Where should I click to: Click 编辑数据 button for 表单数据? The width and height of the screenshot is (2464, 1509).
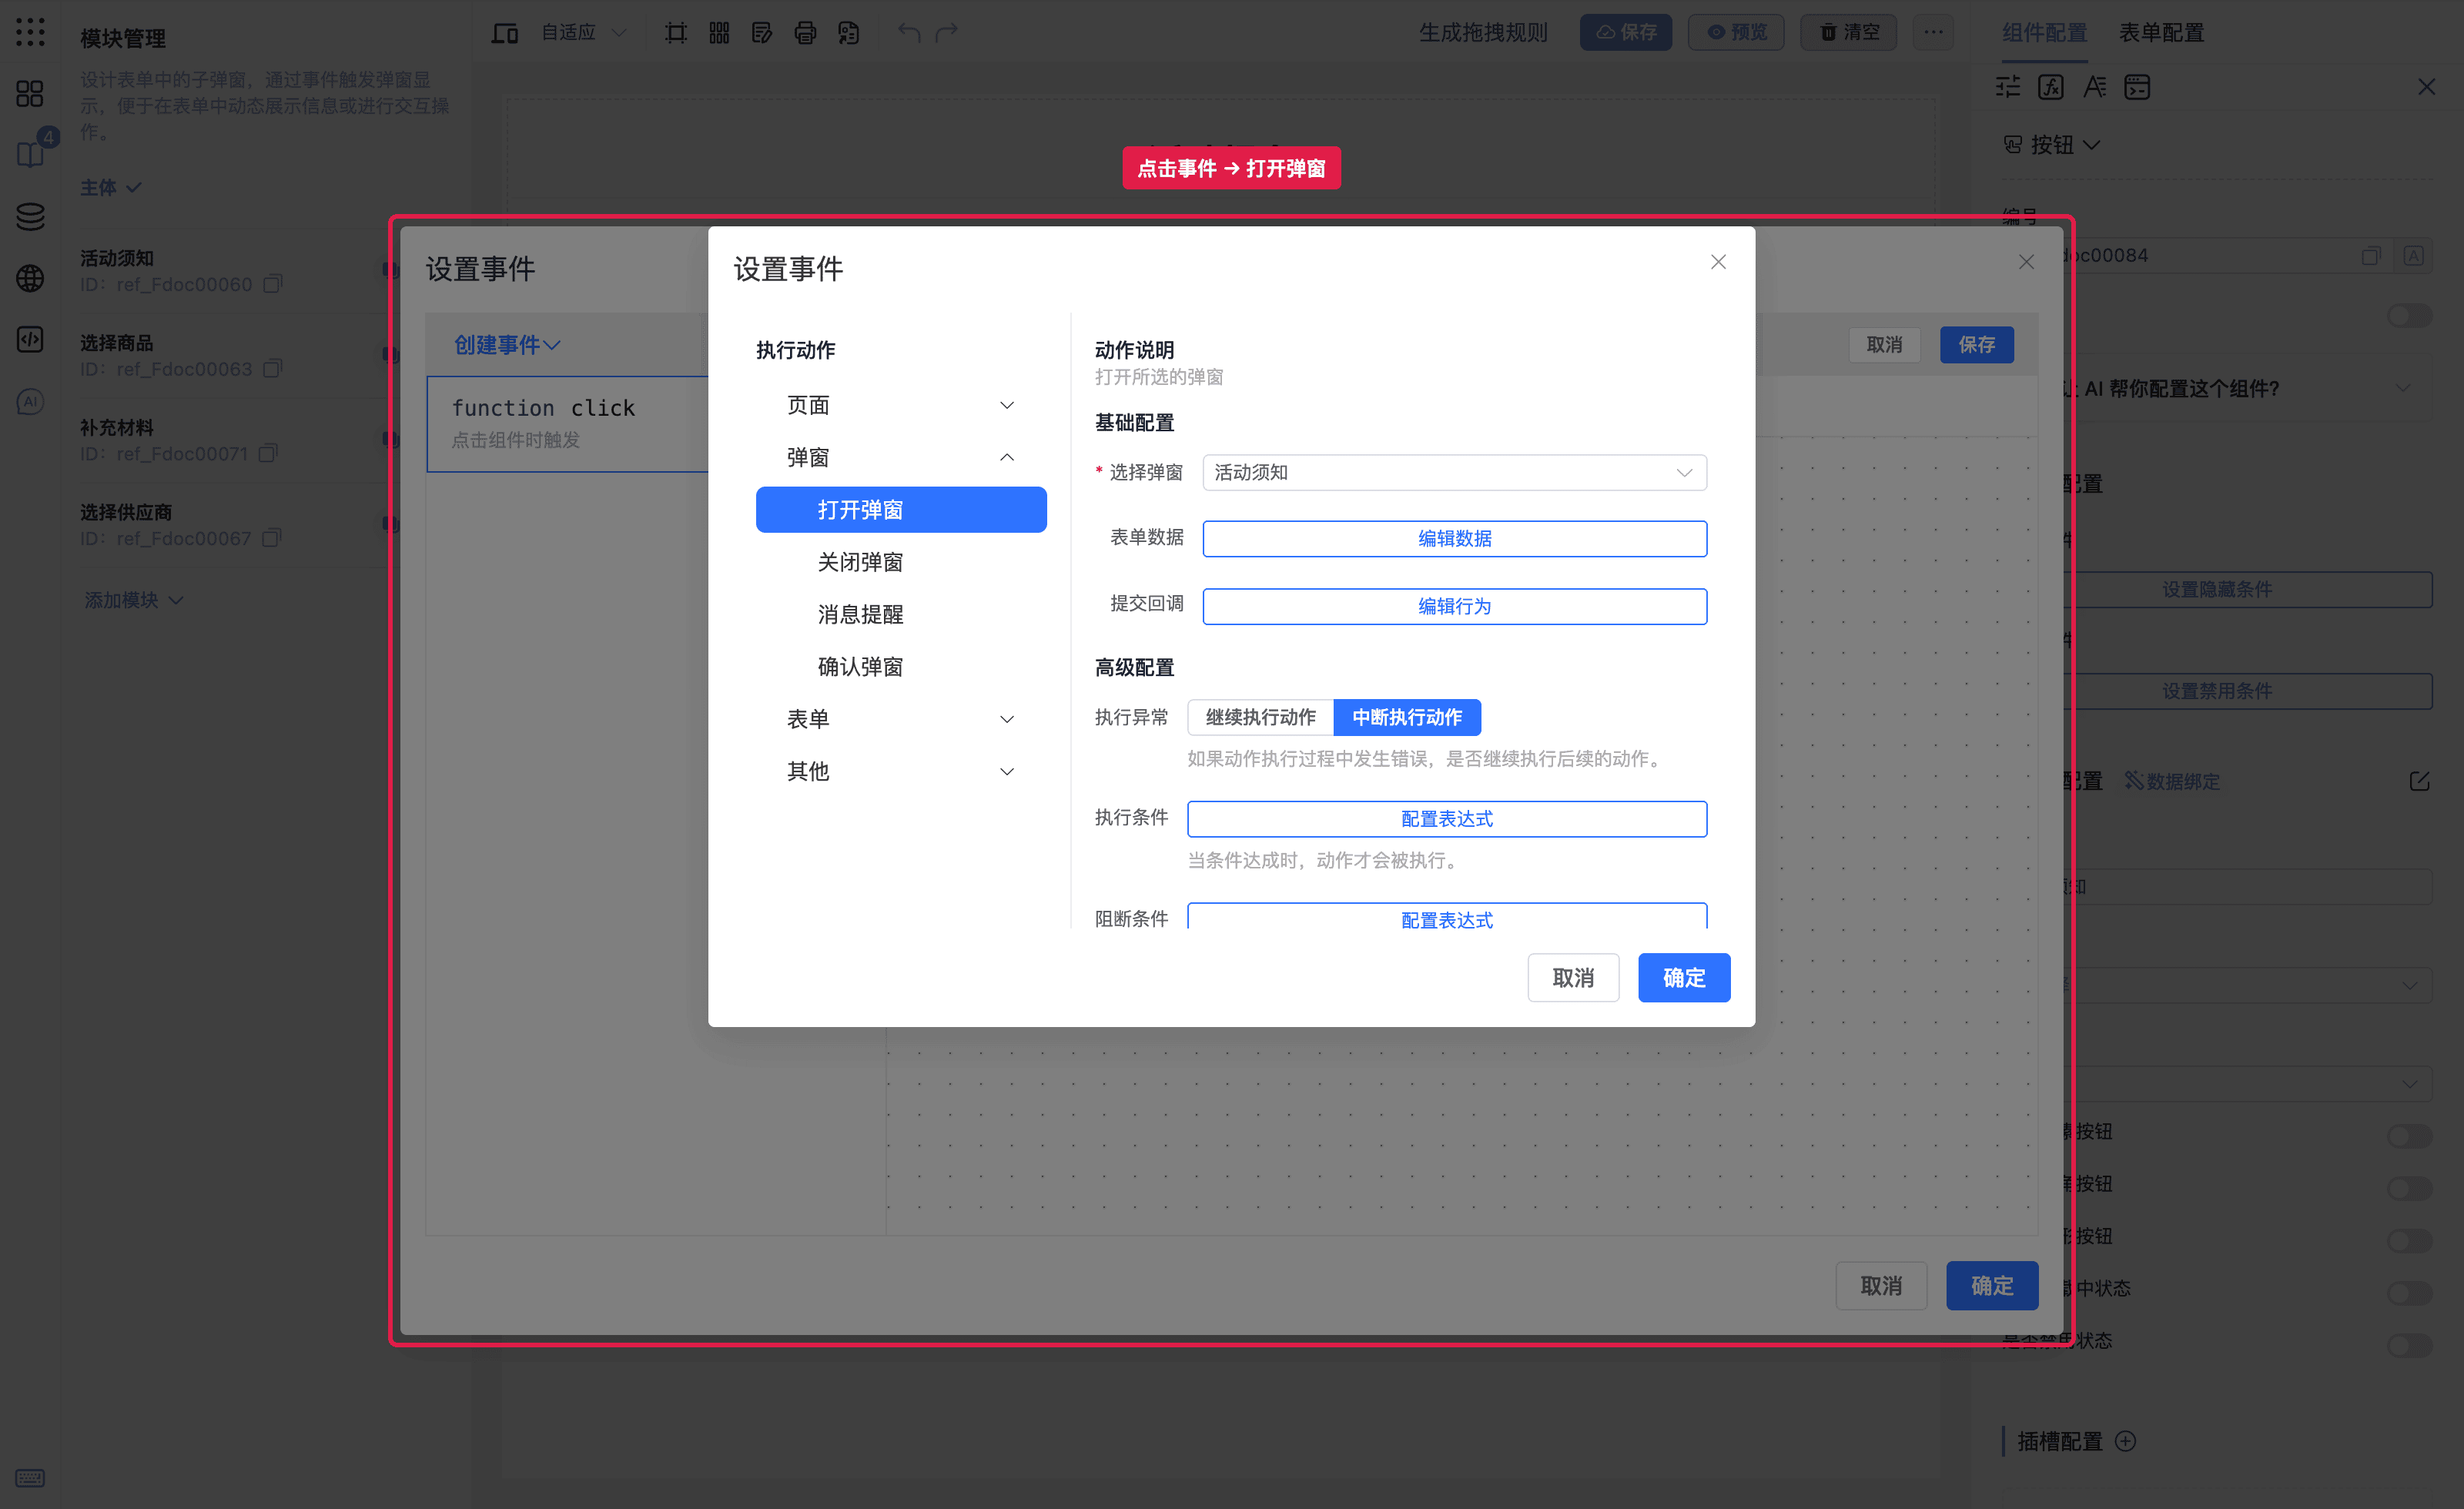[1454, 538]
